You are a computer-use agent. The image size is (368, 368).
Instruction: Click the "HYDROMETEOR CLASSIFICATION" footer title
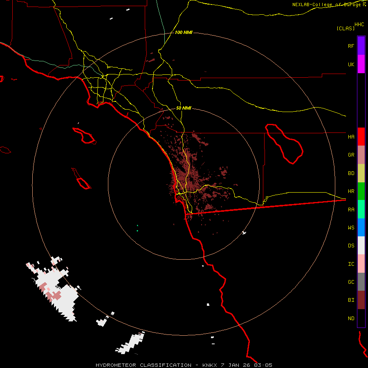tap(144, 365)
